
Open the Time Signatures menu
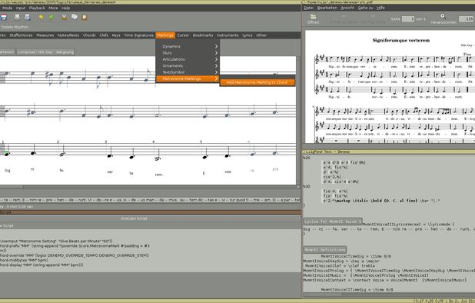click(x=138, y=35)
